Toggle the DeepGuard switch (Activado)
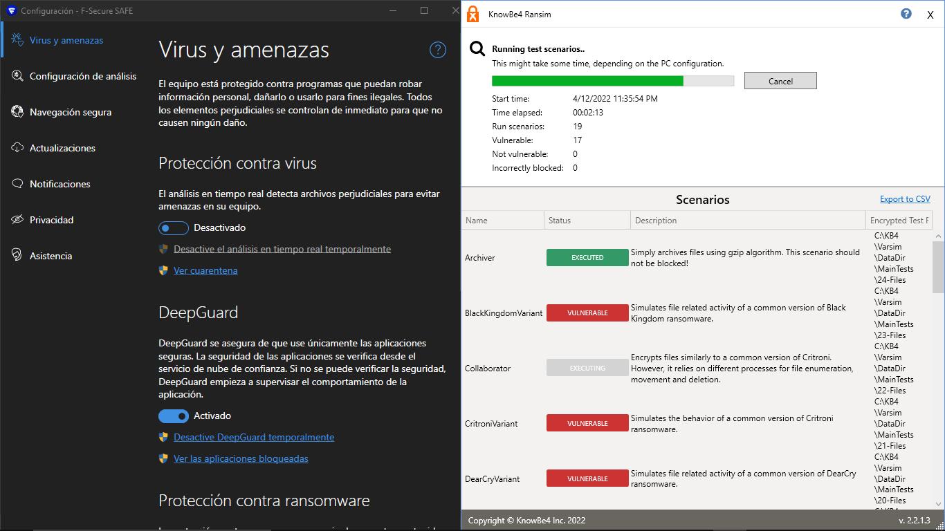This screenshot has width=945, height=531. [174, 416]
